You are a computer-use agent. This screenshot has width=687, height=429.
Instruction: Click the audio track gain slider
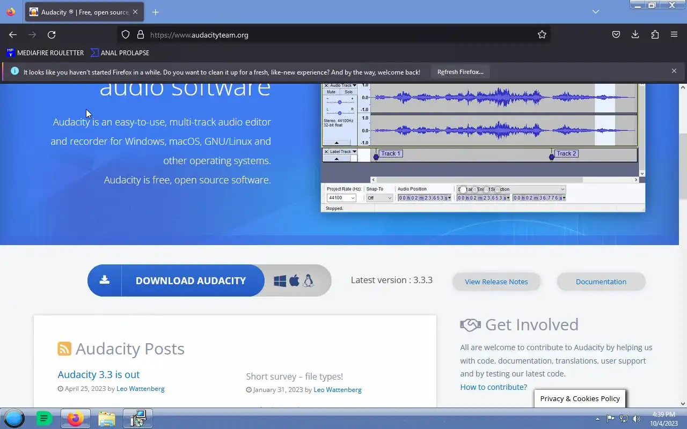point(340,102)
